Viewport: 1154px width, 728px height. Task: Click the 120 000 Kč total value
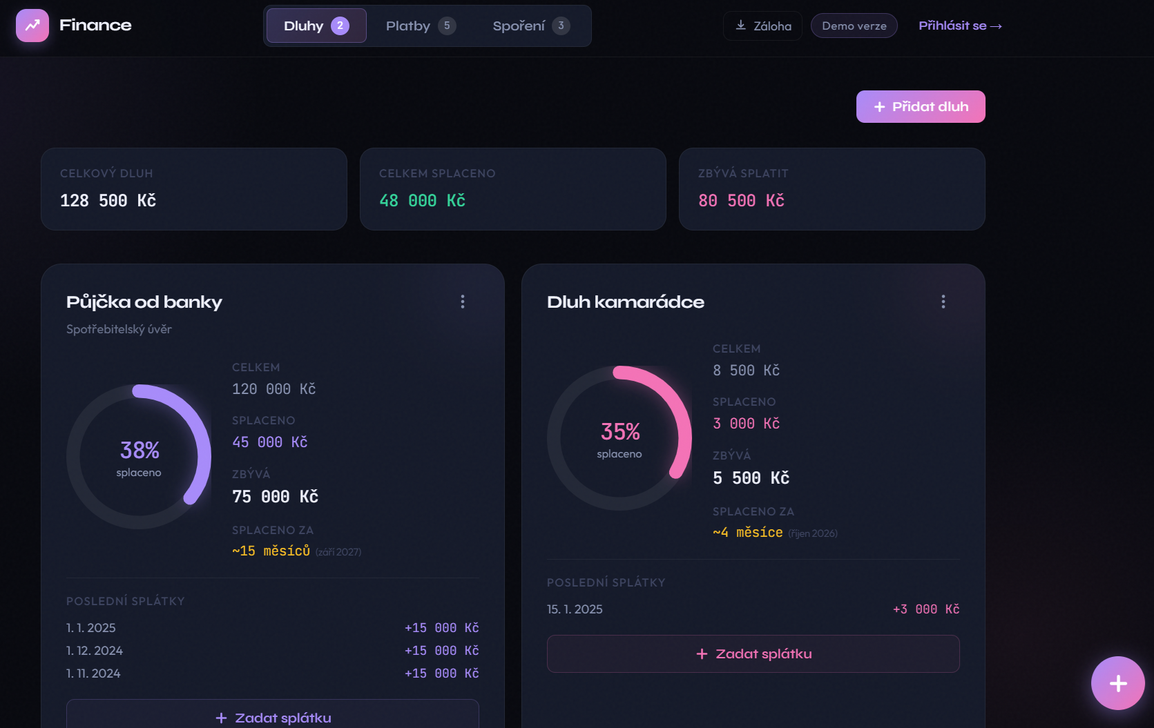coord(274,389)
